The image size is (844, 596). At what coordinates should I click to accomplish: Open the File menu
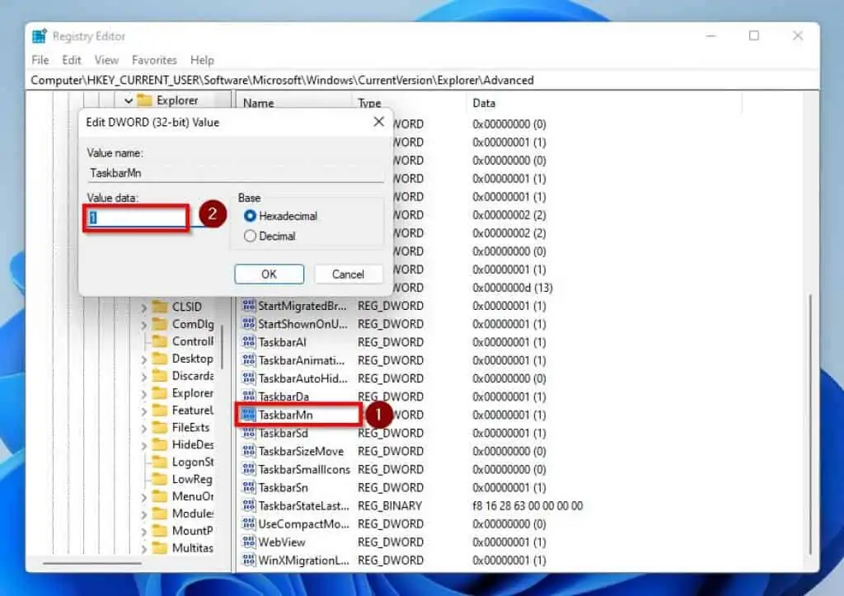pyautogui.click(x=40, y=60)
